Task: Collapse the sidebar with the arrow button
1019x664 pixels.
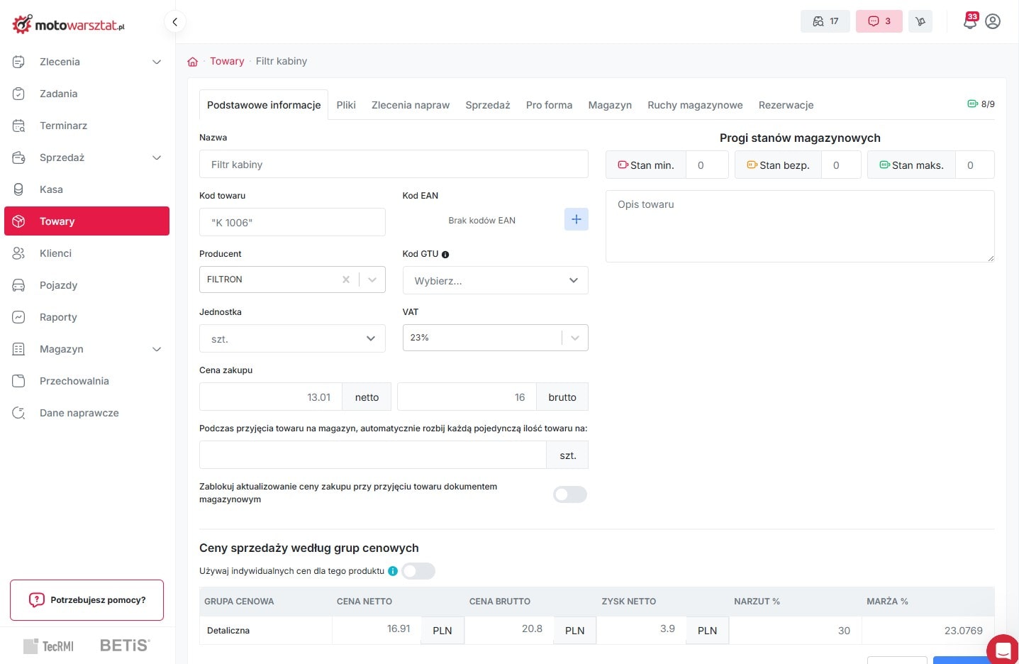Action: 174,22
